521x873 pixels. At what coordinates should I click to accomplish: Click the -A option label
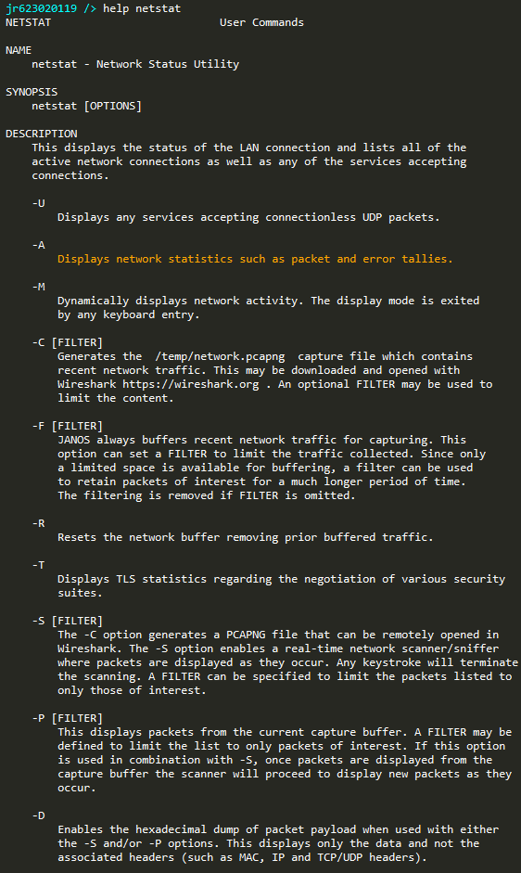(x=38, y=245)
